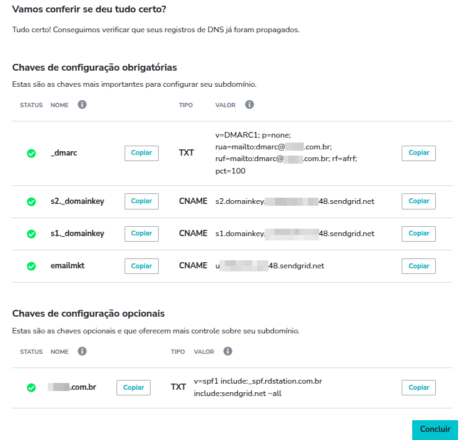
Task: Click the green status check for the SPF record
Action: coord(32,387)
